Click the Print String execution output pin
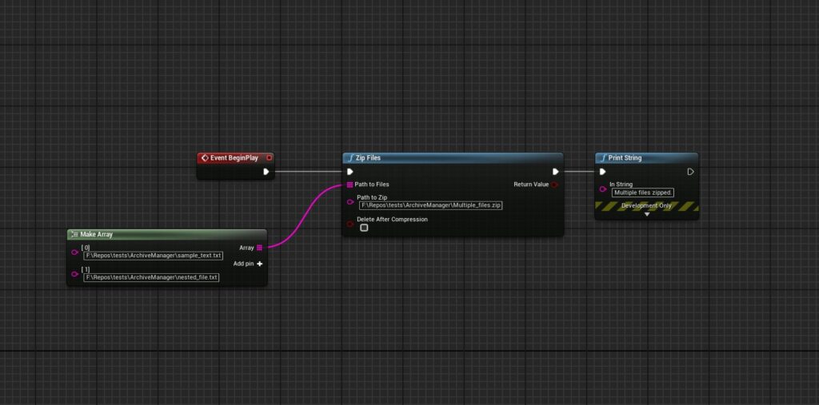Screen dimensions: 819x405 point(691,171)
